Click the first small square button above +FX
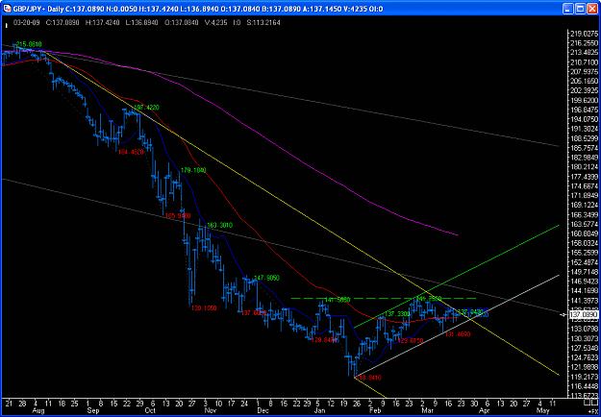This screenshot has width=601, height=417. pos(587,404)
